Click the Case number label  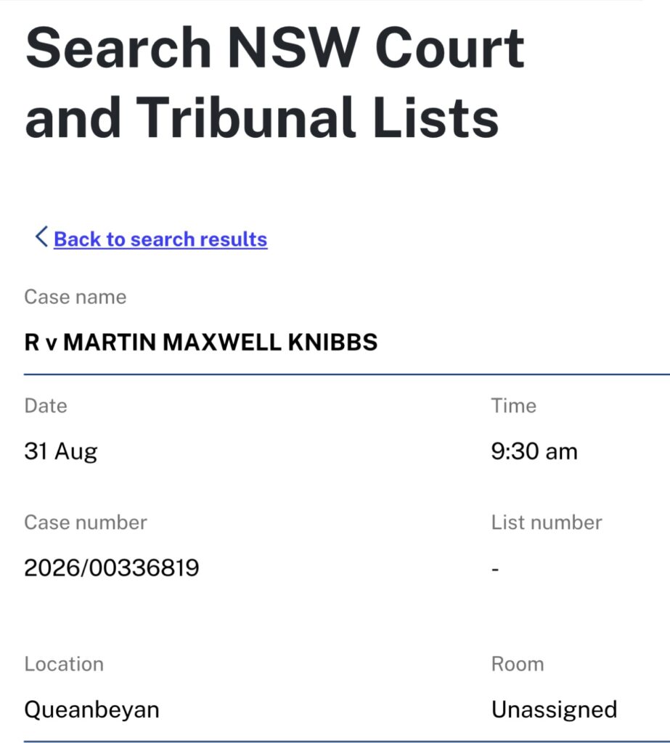[86, 522]
